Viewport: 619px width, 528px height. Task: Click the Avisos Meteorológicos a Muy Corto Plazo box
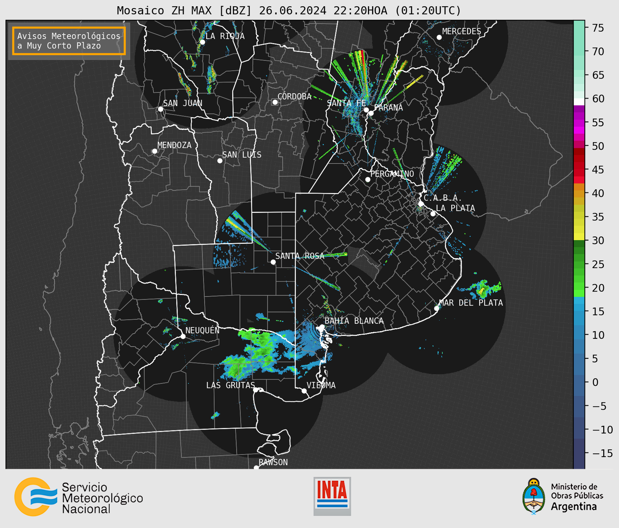[x=69, y=41]
